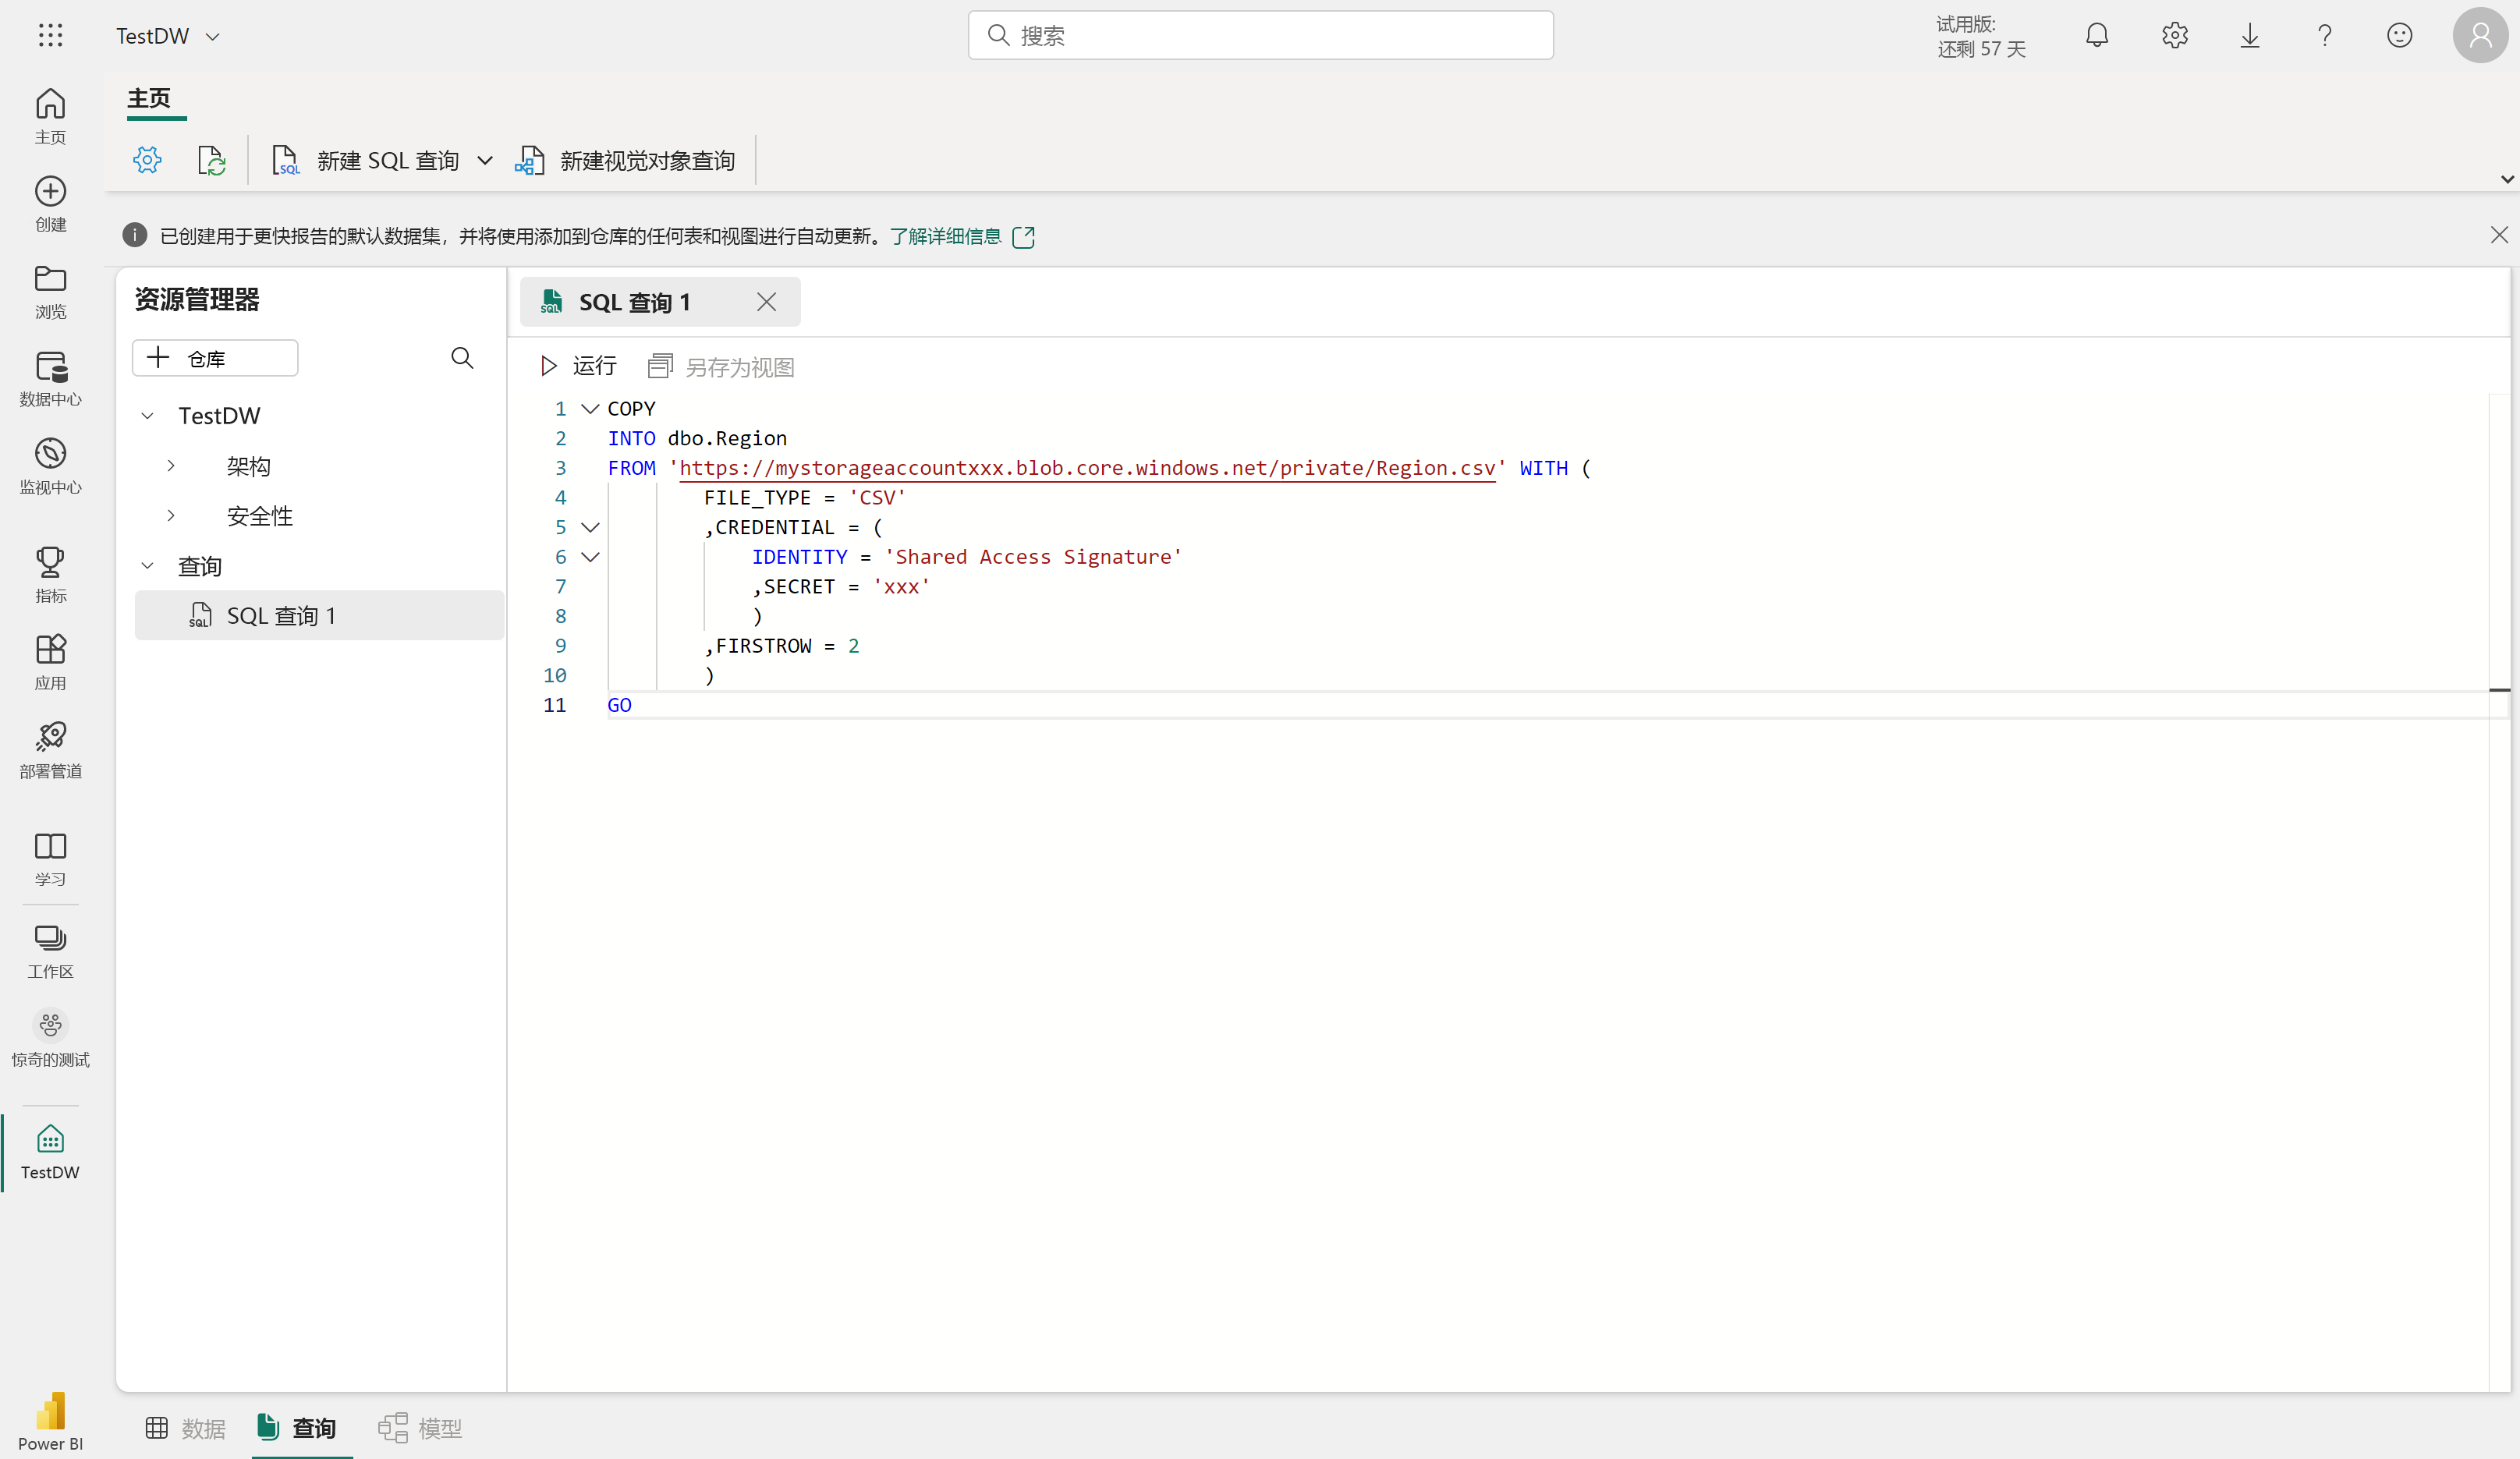This screenshot has width=2520, height=1459.
Task: Click the Save as View icon
Action: [660, 367]
